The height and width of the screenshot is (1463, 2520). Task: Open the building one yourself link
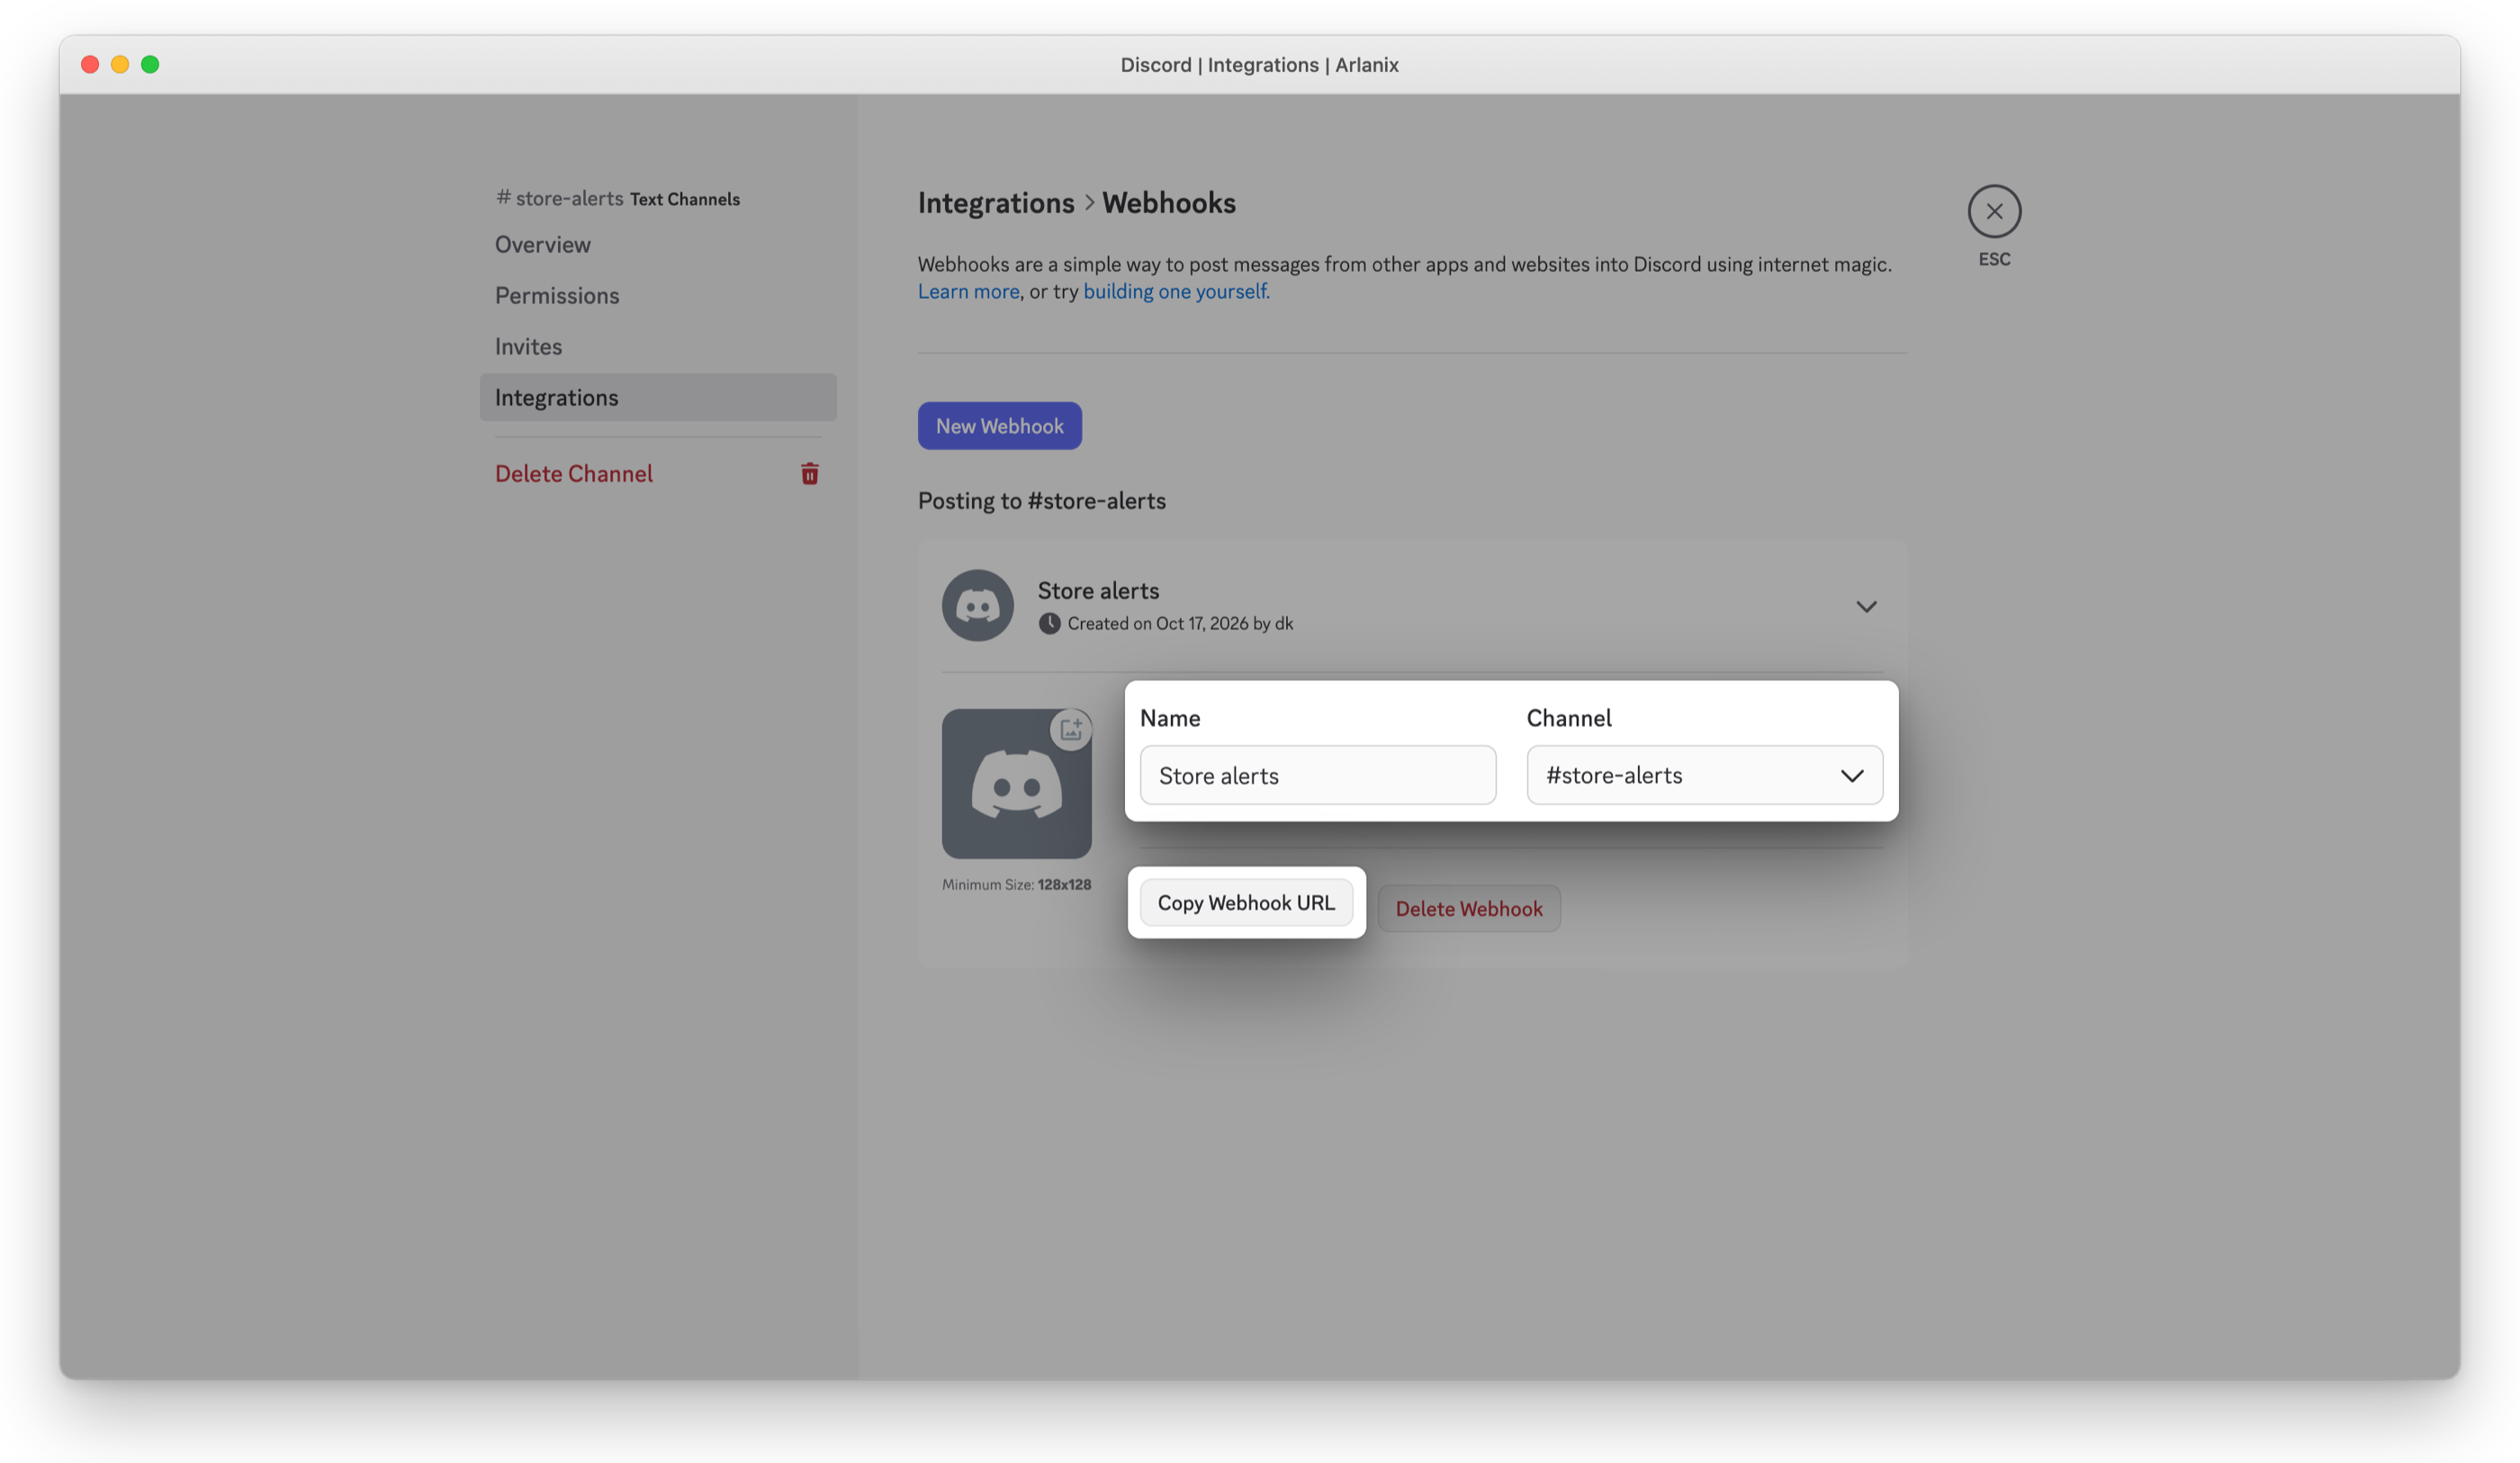click(x=1176, y=291)
